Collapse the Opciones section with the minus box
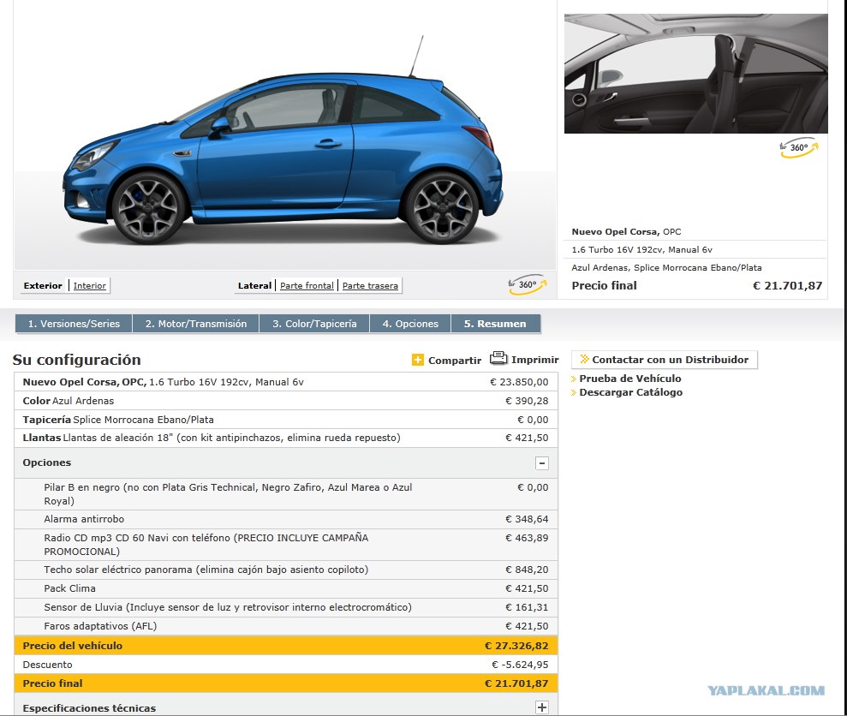This screenshot has height=716, width=847. (x=542, y=463)
